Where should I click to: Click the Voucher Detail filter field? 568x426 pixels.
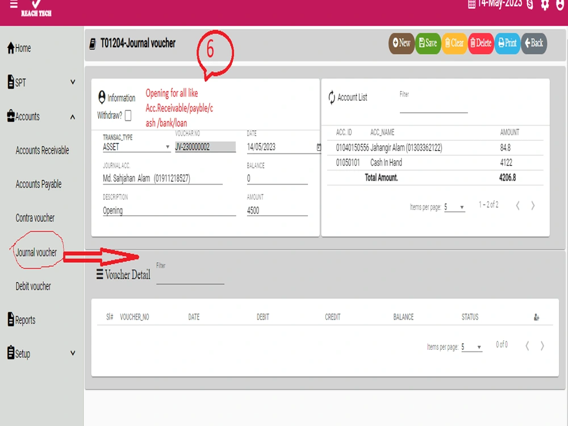pyautogui.click(x=190, y=277)
